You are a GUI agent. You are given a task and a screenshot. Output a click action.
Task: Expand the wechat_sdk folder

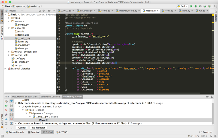(x=9, y=55)
